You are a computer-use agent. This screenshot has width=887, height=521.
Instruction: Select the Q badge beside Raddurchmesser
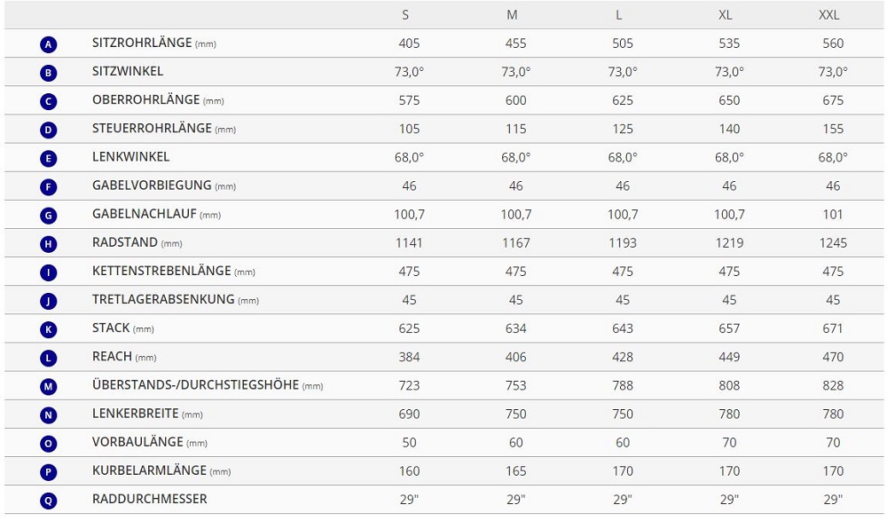[x=49, y=500]
